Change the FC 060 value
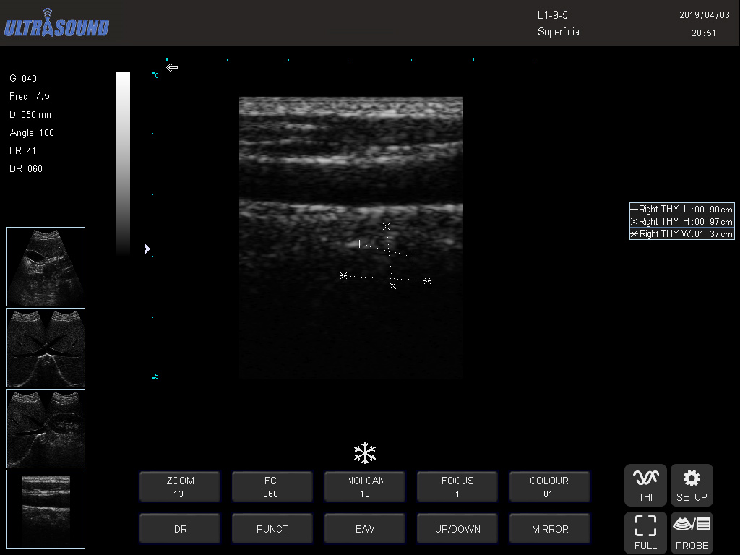The height and width of the screenshot is (555, 740). (x=272, y=487)
